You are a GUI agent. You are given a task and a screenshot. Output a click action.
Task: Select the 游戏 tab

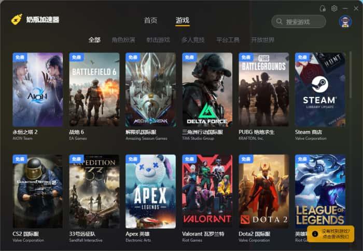pyautogui.click(x=183, y=20)
